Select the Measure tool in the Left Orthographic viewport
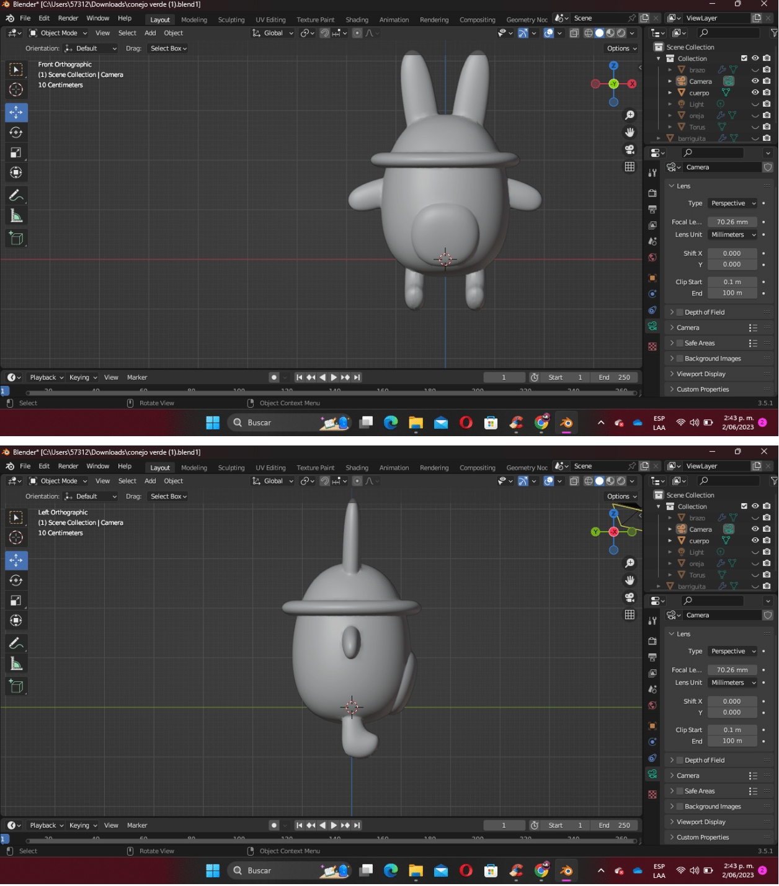This screenshot has width=779, height=886. pos(16,664)
